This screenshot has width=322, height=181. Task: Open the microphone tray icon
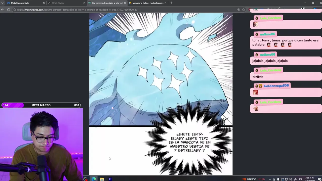pos(278,179)
